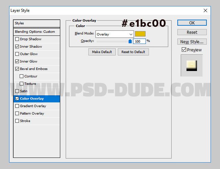Viewport: 220px width, 169px height.
Task: Uncheck the Inner Shadow checkbox
Action: pos(17,46)
